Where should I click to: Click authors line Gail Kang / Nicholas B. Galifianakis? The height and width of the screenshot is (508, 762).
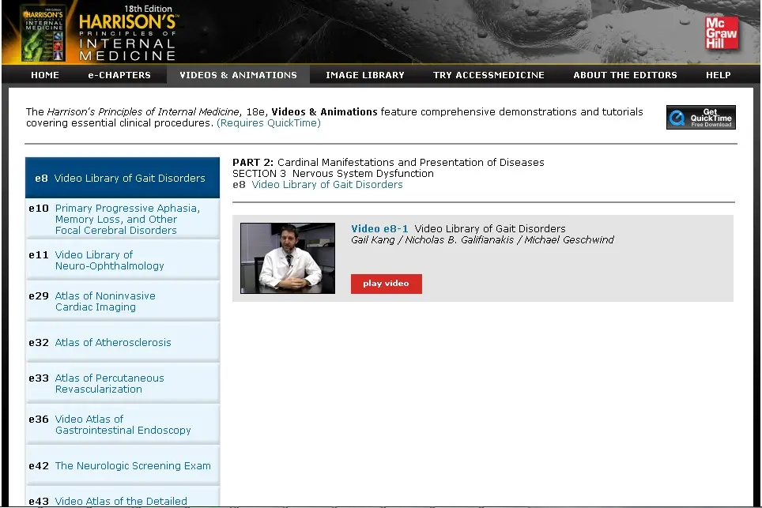[482, 240]
